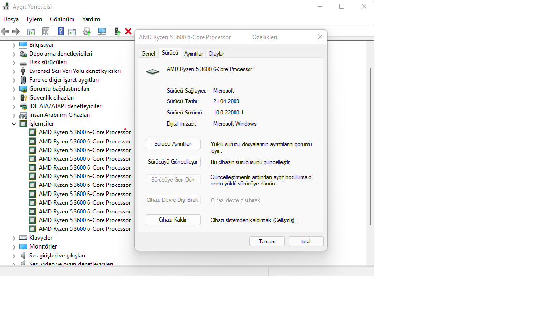The width and height of the screenshot is (557, 313).
Task: Switch to the Olaylar tab
Action: 216,54
